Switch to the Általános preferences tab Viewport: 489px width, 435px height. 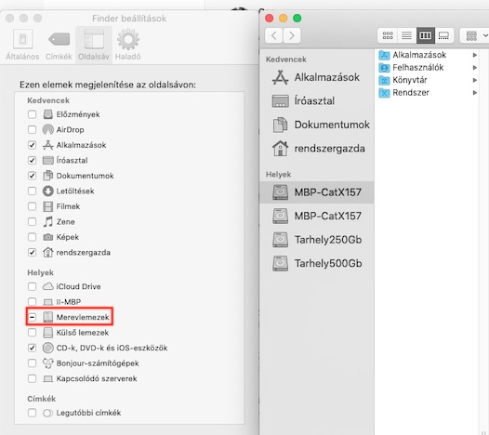[x=22, y=45]
